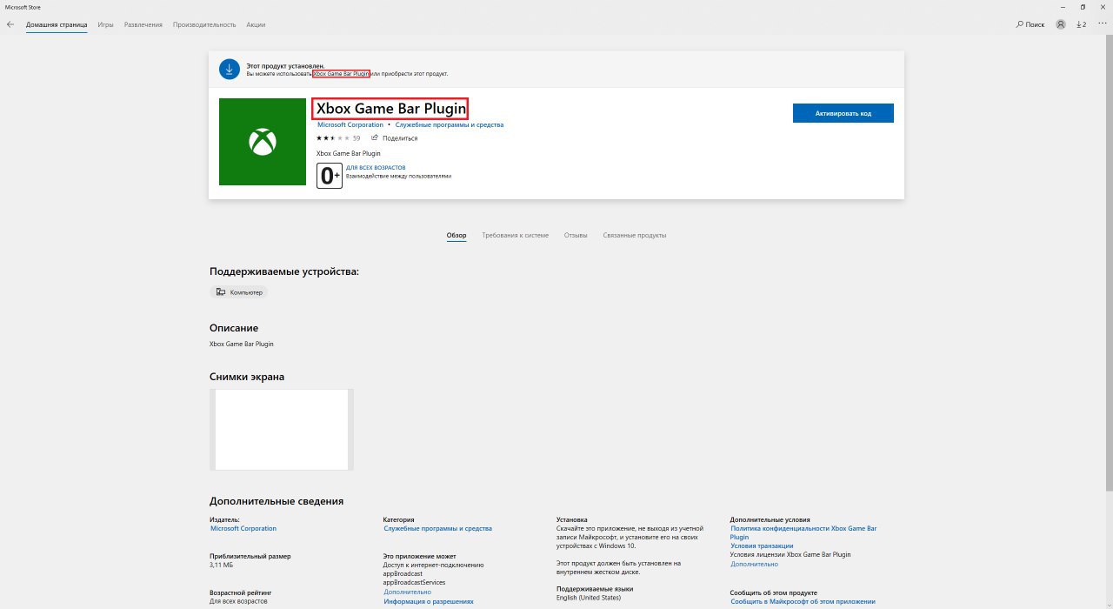Open downloads and updates icon
Screen dimensions: 1113x609
[x=1082, y=24]
